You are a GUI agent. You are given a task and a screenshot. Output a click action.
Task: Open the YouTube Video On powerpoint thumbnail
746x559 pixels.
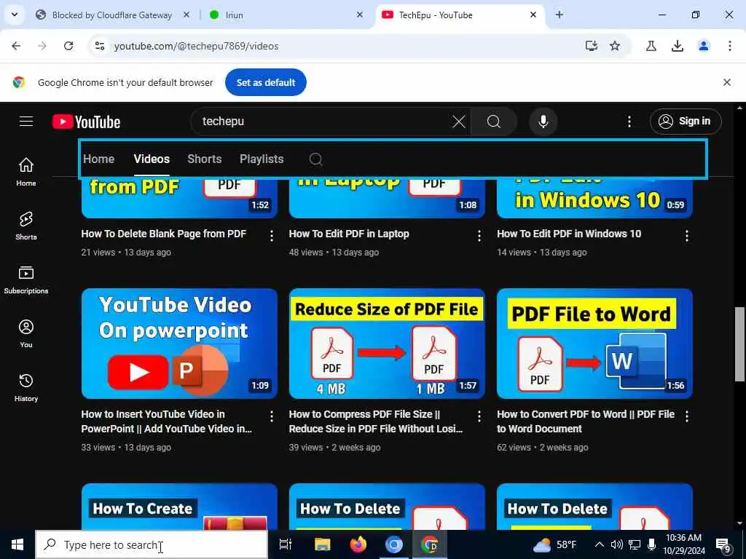179,344
